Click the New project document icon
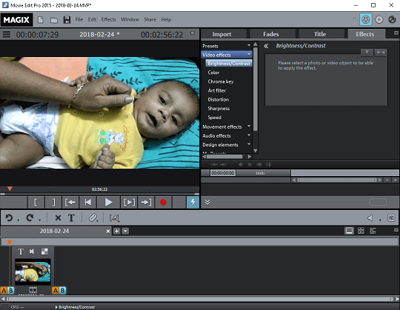 [41, 20]
